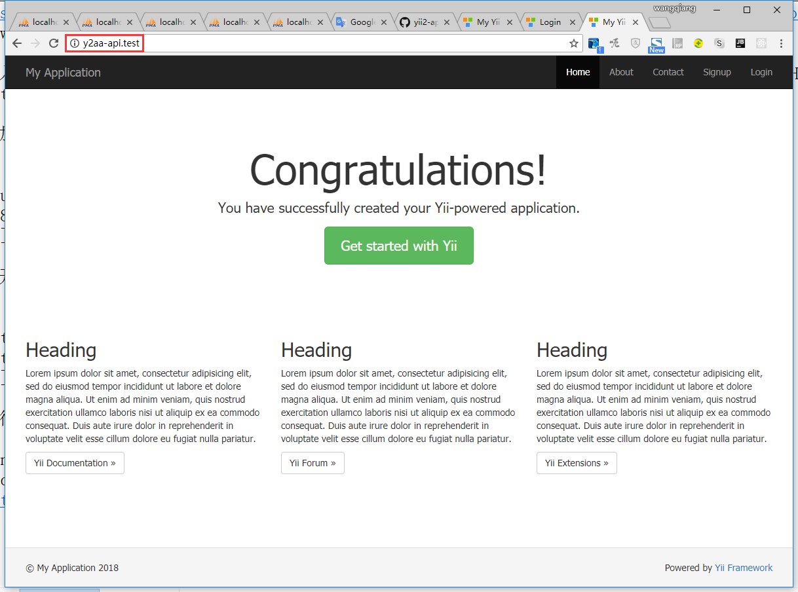Viewport: 798px width, 592px height.
Task: Click the React Developer Tools extension icon
Action: 761,43
